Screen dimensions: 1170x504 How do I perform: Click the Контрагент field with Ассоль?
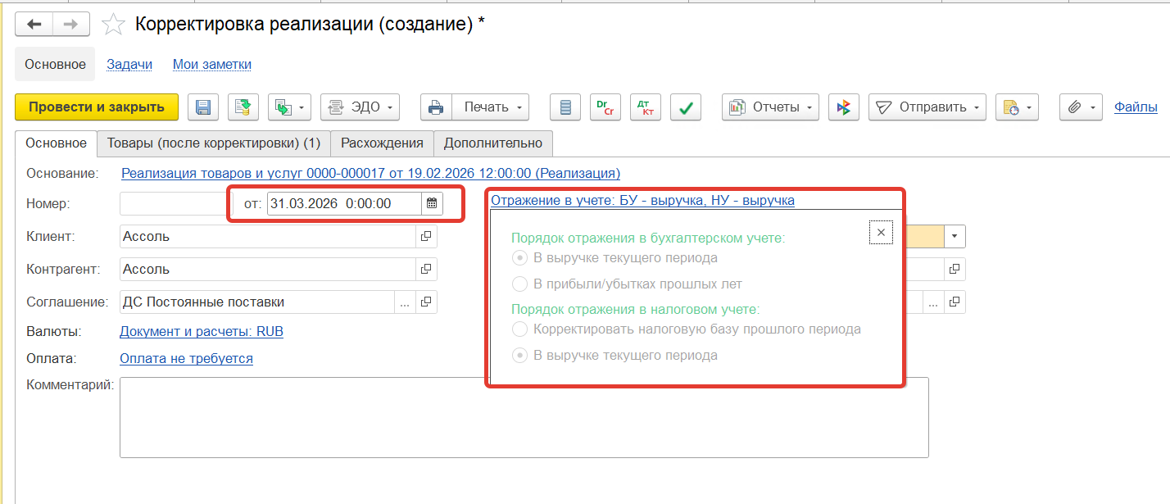click(x=268, y=270)
